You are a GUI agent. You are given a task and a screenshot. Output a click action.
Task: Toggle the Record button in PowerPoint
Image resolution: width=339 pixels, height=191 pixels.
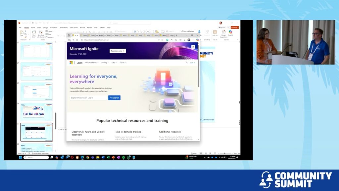point(222,28)
